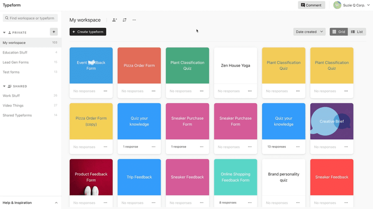Expand the Suzie Q Corp. account menu
Image resolution: width=373 pixels, height=209 pixels.
368,5
